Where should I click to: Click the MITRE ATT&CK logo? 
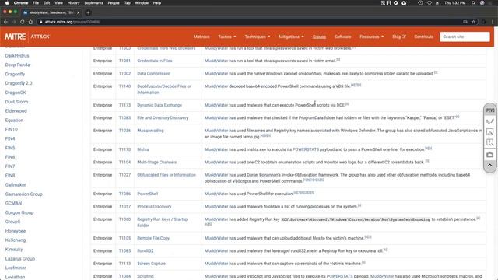pos(27,37)
